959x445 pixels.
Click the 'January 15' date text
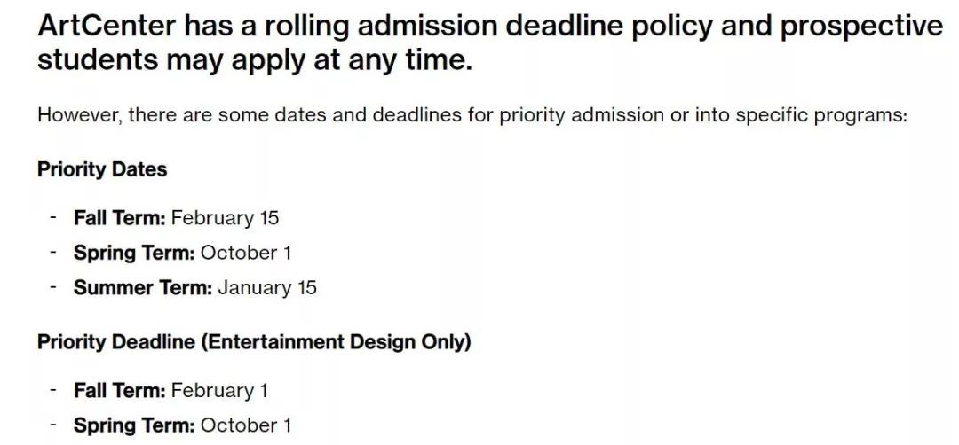coord(267,287)
